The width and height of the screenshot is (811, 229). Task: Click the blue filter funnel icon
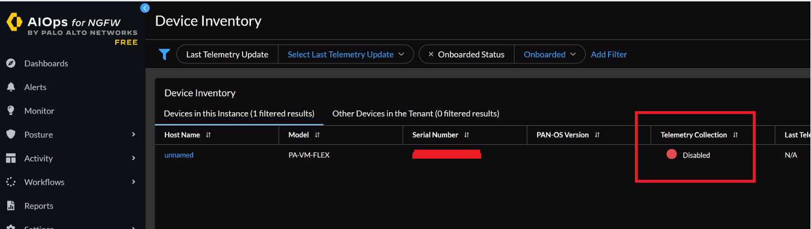pyautogui.click(x=164, y=54)
